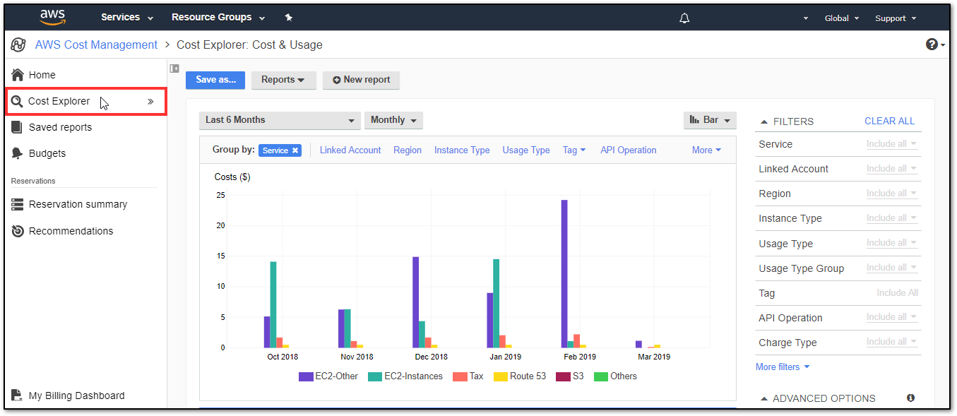This screenshot has height=416, width=957.
Task: Open the More group-by options dropdown
Action: click(707, 150)
